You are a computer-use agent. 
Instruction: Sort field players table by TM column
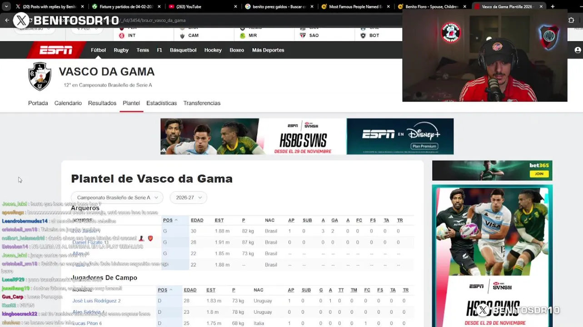coord(354,290)
